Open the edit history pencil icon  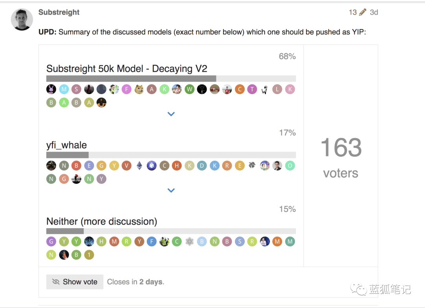[x=363, y=12]
